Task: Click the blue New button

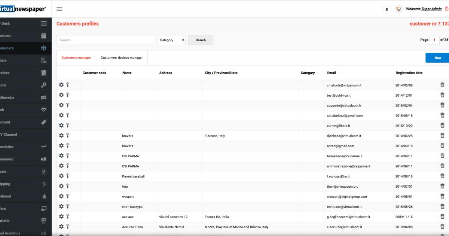Action: tap(437, 58)
